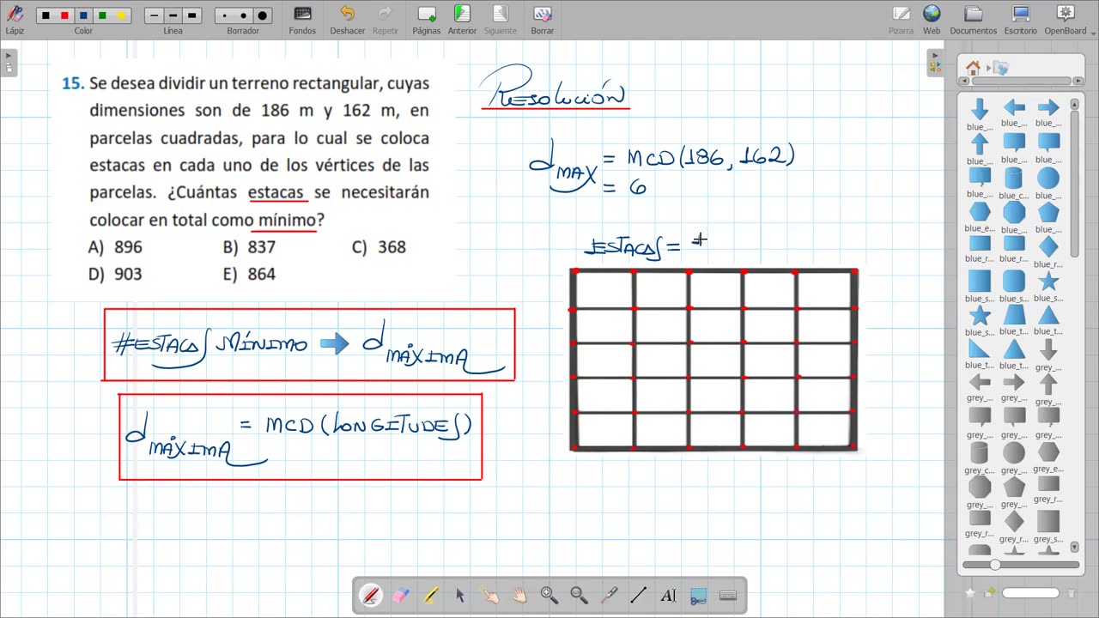Choose the blue pen color
This screenshot has height=618, width=1099.
(83, 15)
